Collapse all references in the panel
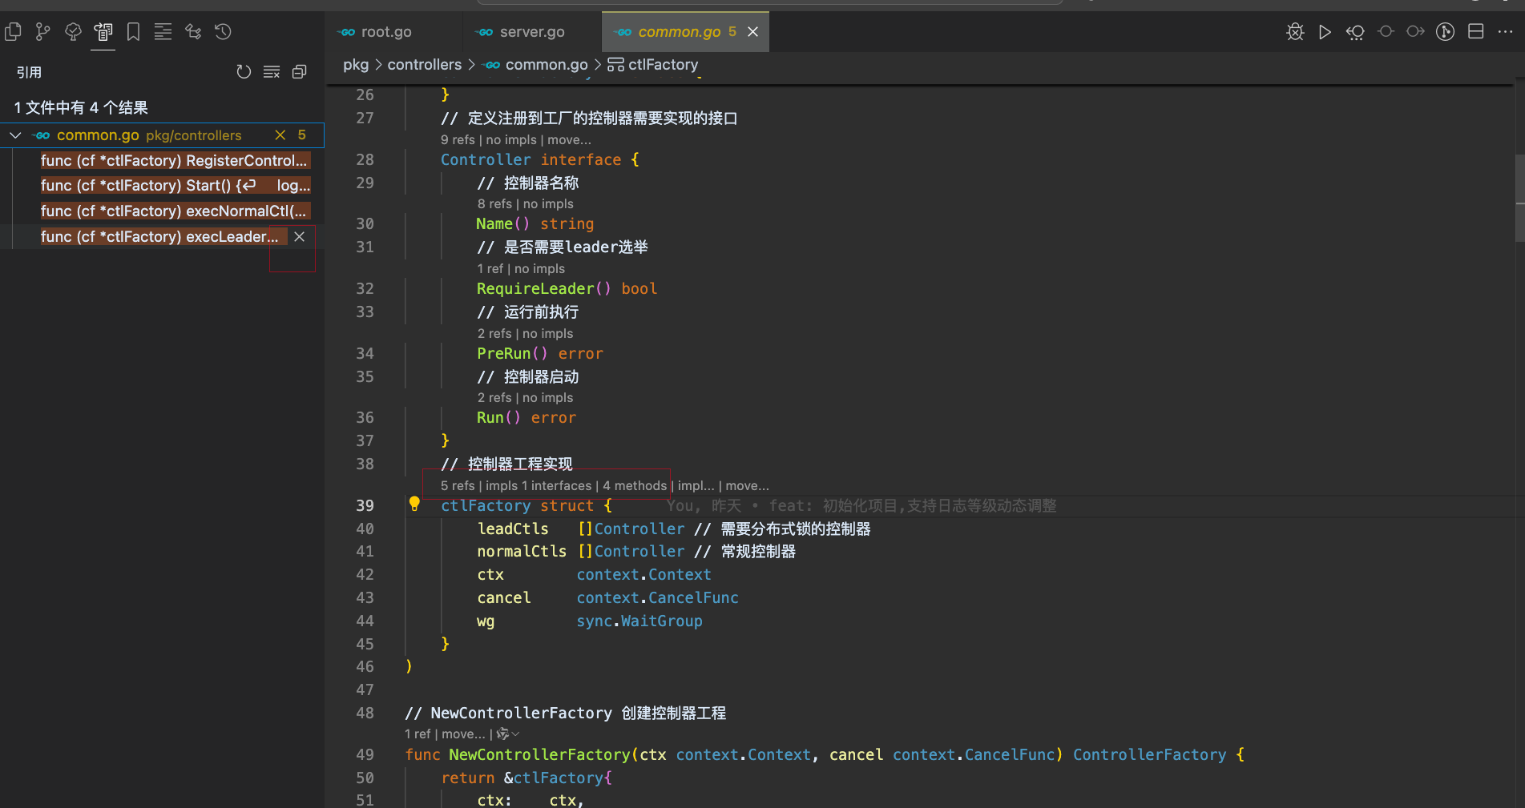The height and width of the screenshot is (808, 1525). tap(300, 72)
